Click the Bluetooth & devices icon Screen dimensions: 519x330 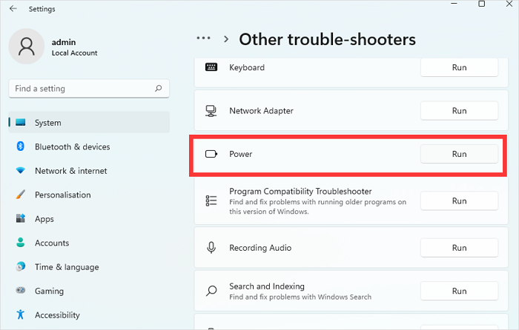point(21,147)
